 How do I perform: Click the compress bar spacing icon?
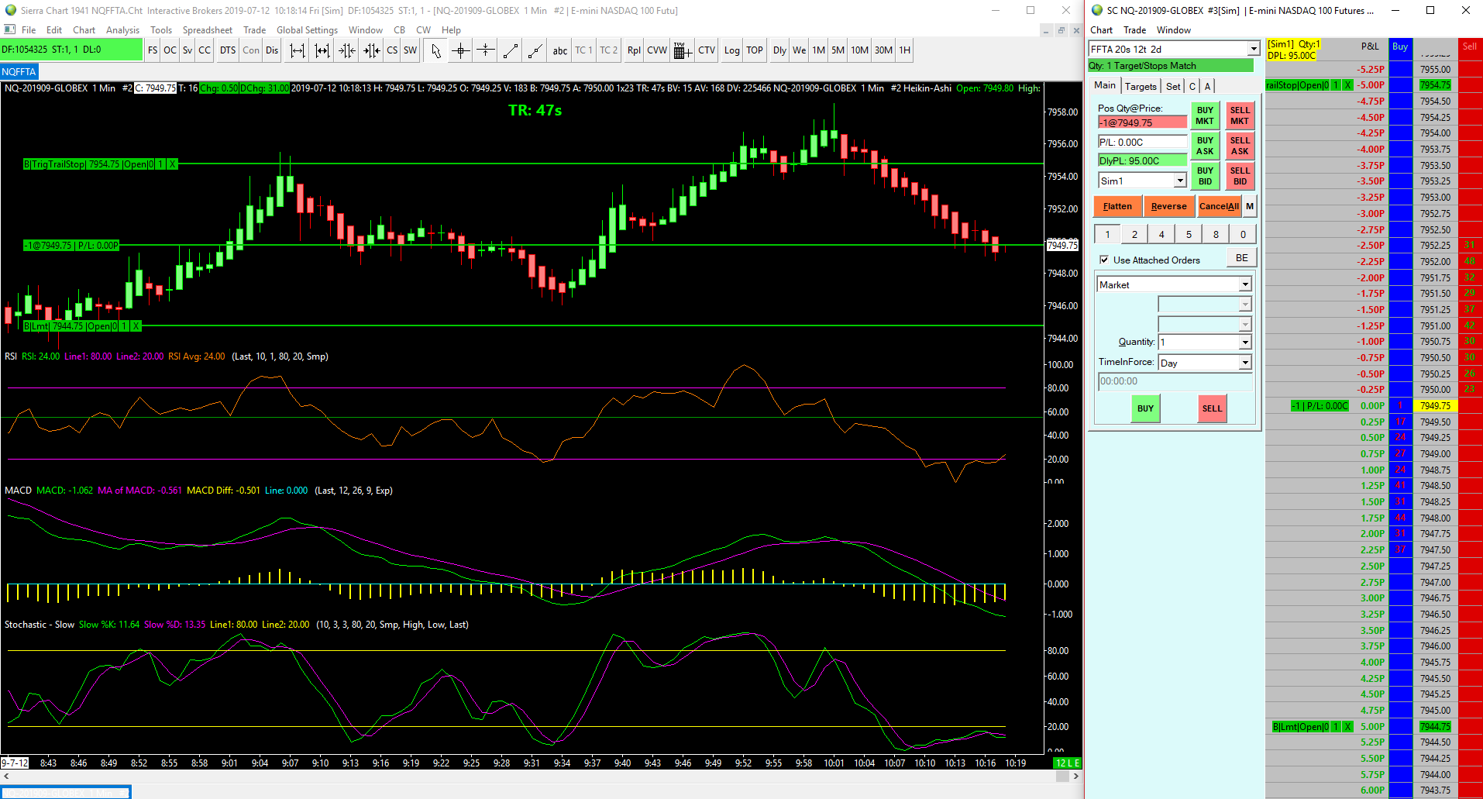347,50
